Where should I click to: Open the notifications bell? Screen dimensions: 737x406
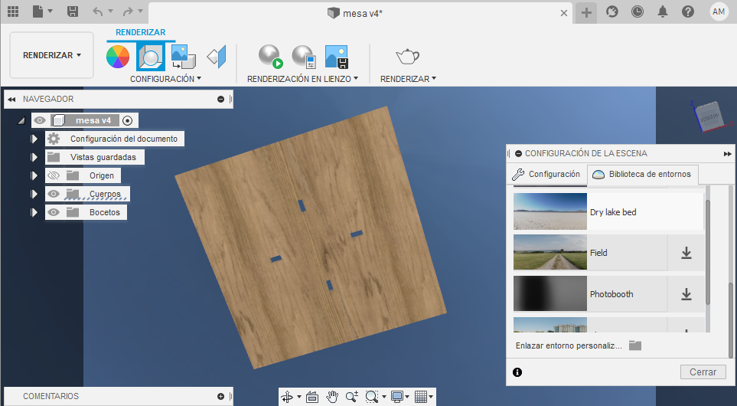click(663, 11)
